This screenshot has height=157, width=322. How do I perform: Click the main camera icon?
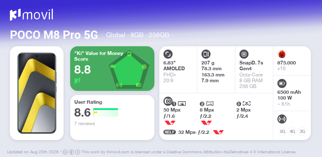[168, 101]
